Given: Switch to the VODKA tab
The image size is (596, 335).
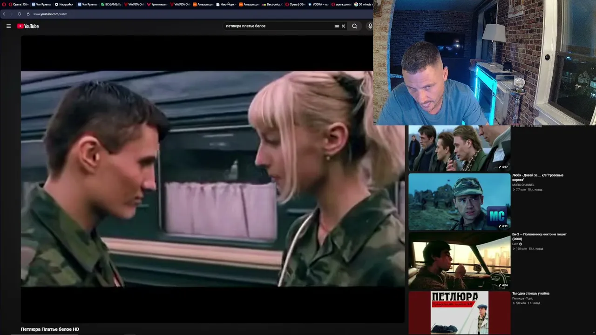Looking at the screenshot, I should [x=318, y=4].
